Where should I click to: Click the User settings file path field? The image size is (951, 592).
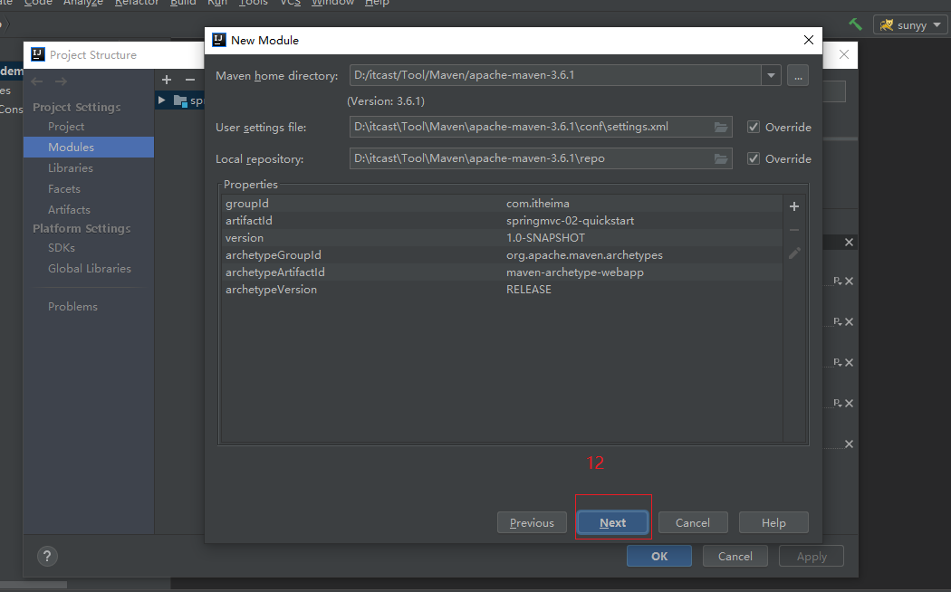(530, 127)
